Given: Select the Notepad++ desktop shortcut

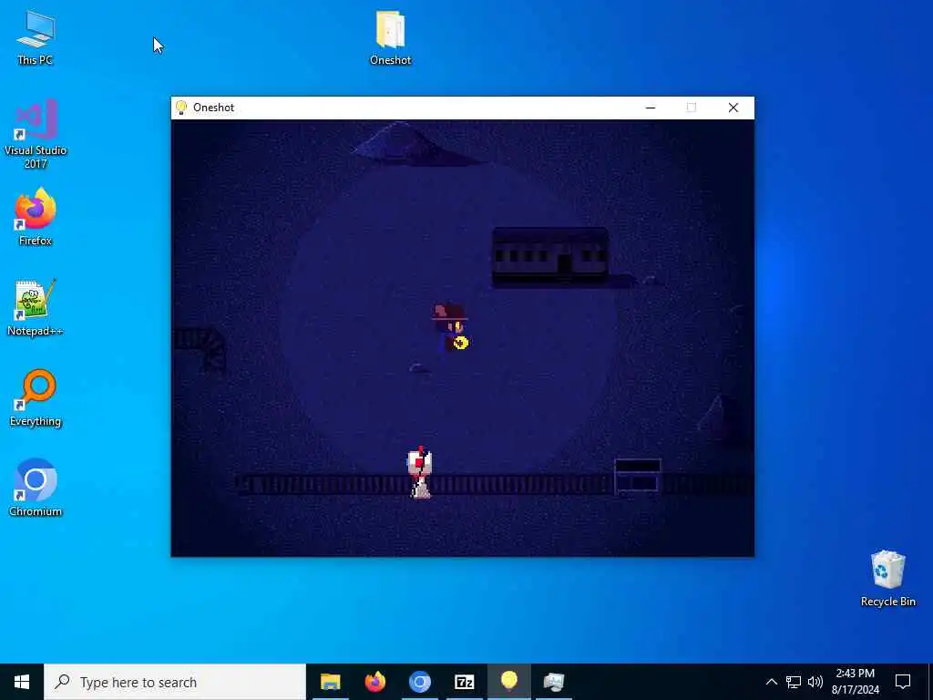Looking at the screenshot, I should click(x=36, y=308).
